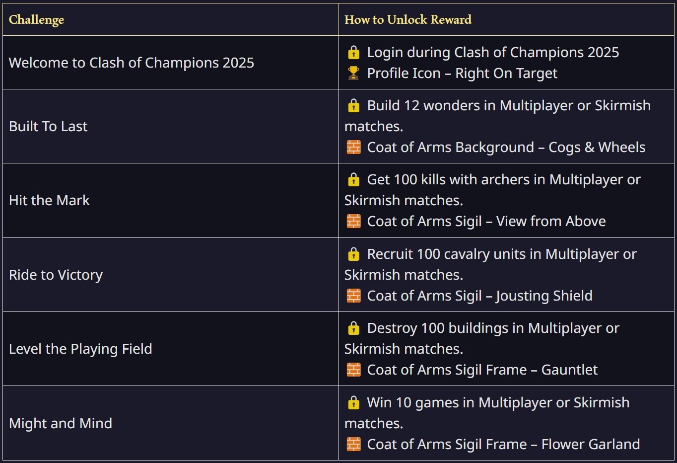Select the Built To Last challenge name
The height and width of the screenshot is (463, 677).
[48, 126]
